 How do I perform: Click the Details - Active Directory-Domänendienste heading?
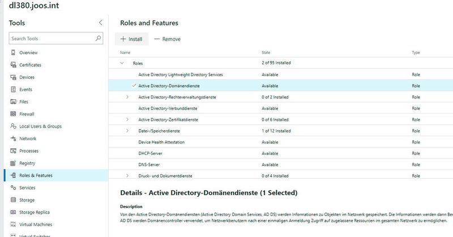click(208, 192)
